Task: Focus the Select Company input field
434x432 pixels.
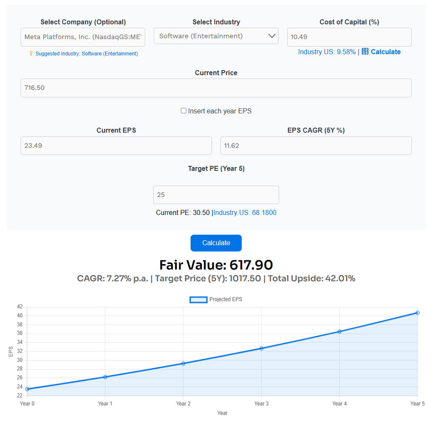Action: pyautogui.click(x=83, y=37)
